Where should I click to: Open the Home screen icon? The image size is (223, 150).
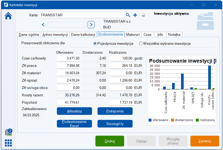(x=8, y=16)
